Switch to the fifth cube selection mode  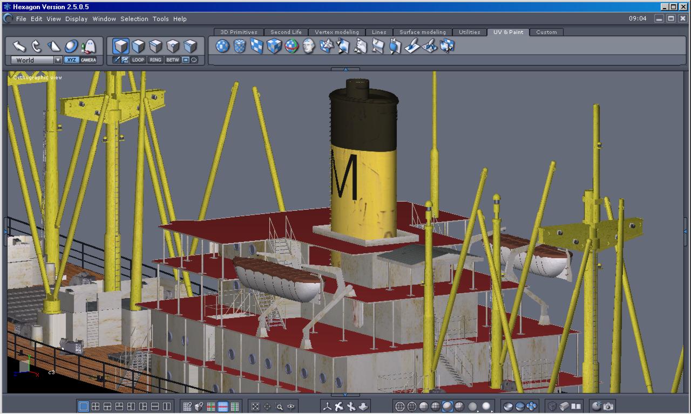191,46
